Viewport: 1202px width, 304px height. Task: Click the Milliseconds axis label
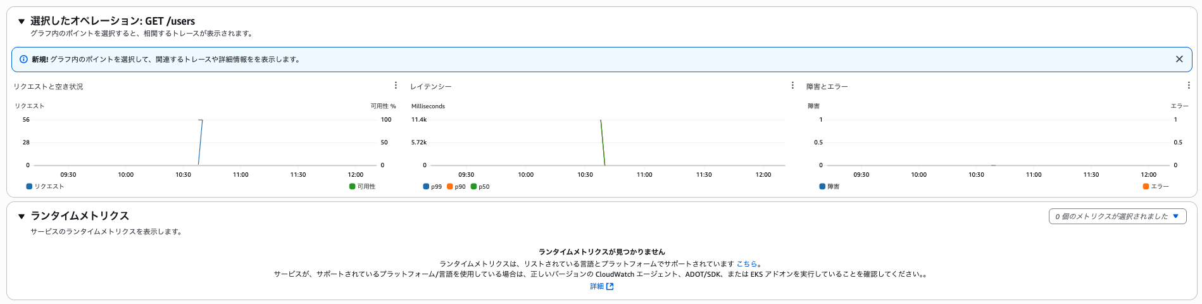pyautogui.click(x=428, y=106)
